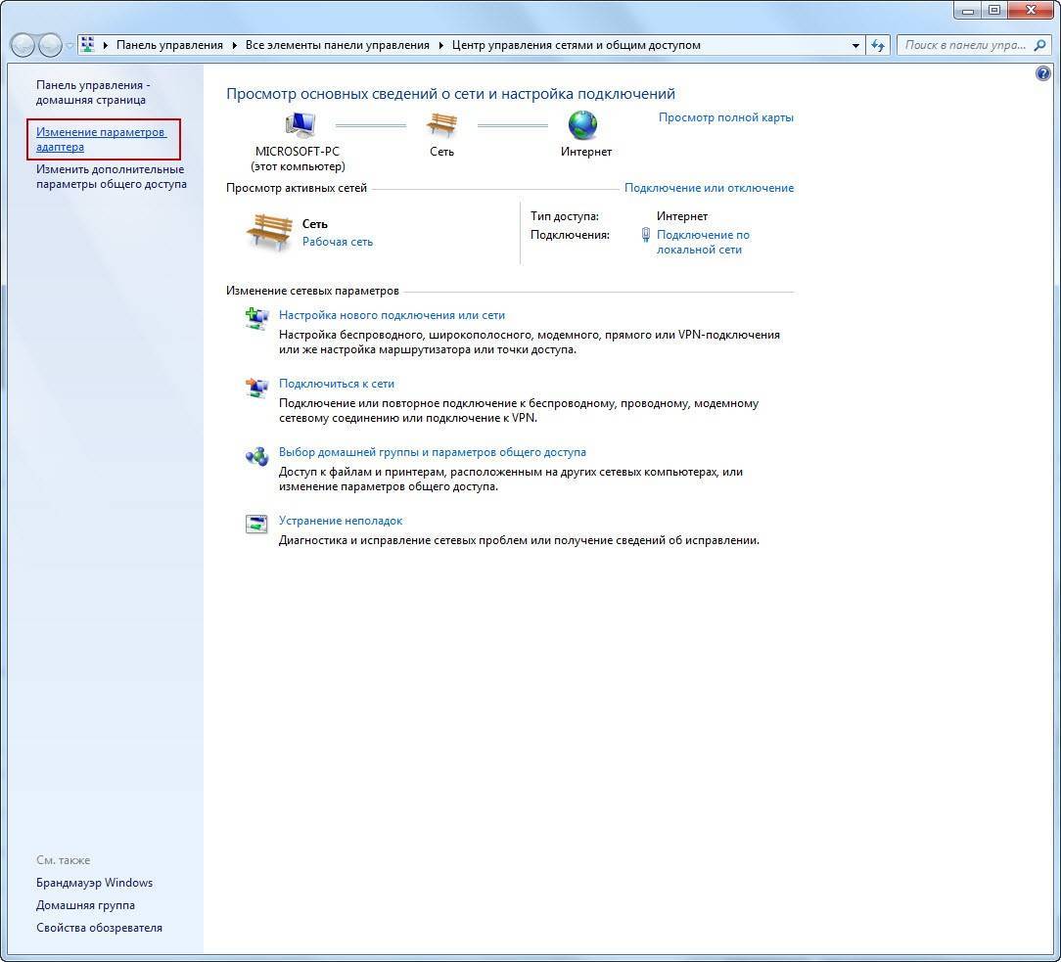Click the Рабочая сеть network type link
Image resolution: width=1061 pixels, height=962 pixels.
[337, 242]
